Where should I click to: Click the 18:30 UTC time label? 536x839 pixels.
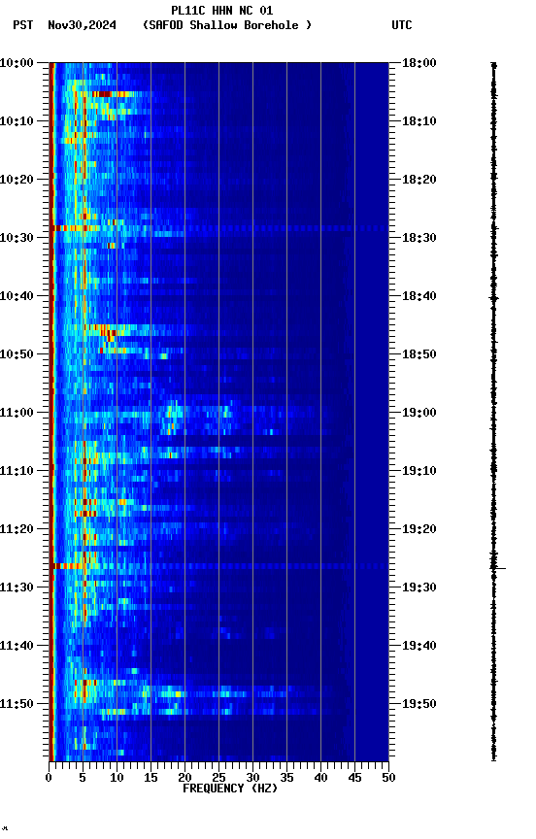pos(419,238)
